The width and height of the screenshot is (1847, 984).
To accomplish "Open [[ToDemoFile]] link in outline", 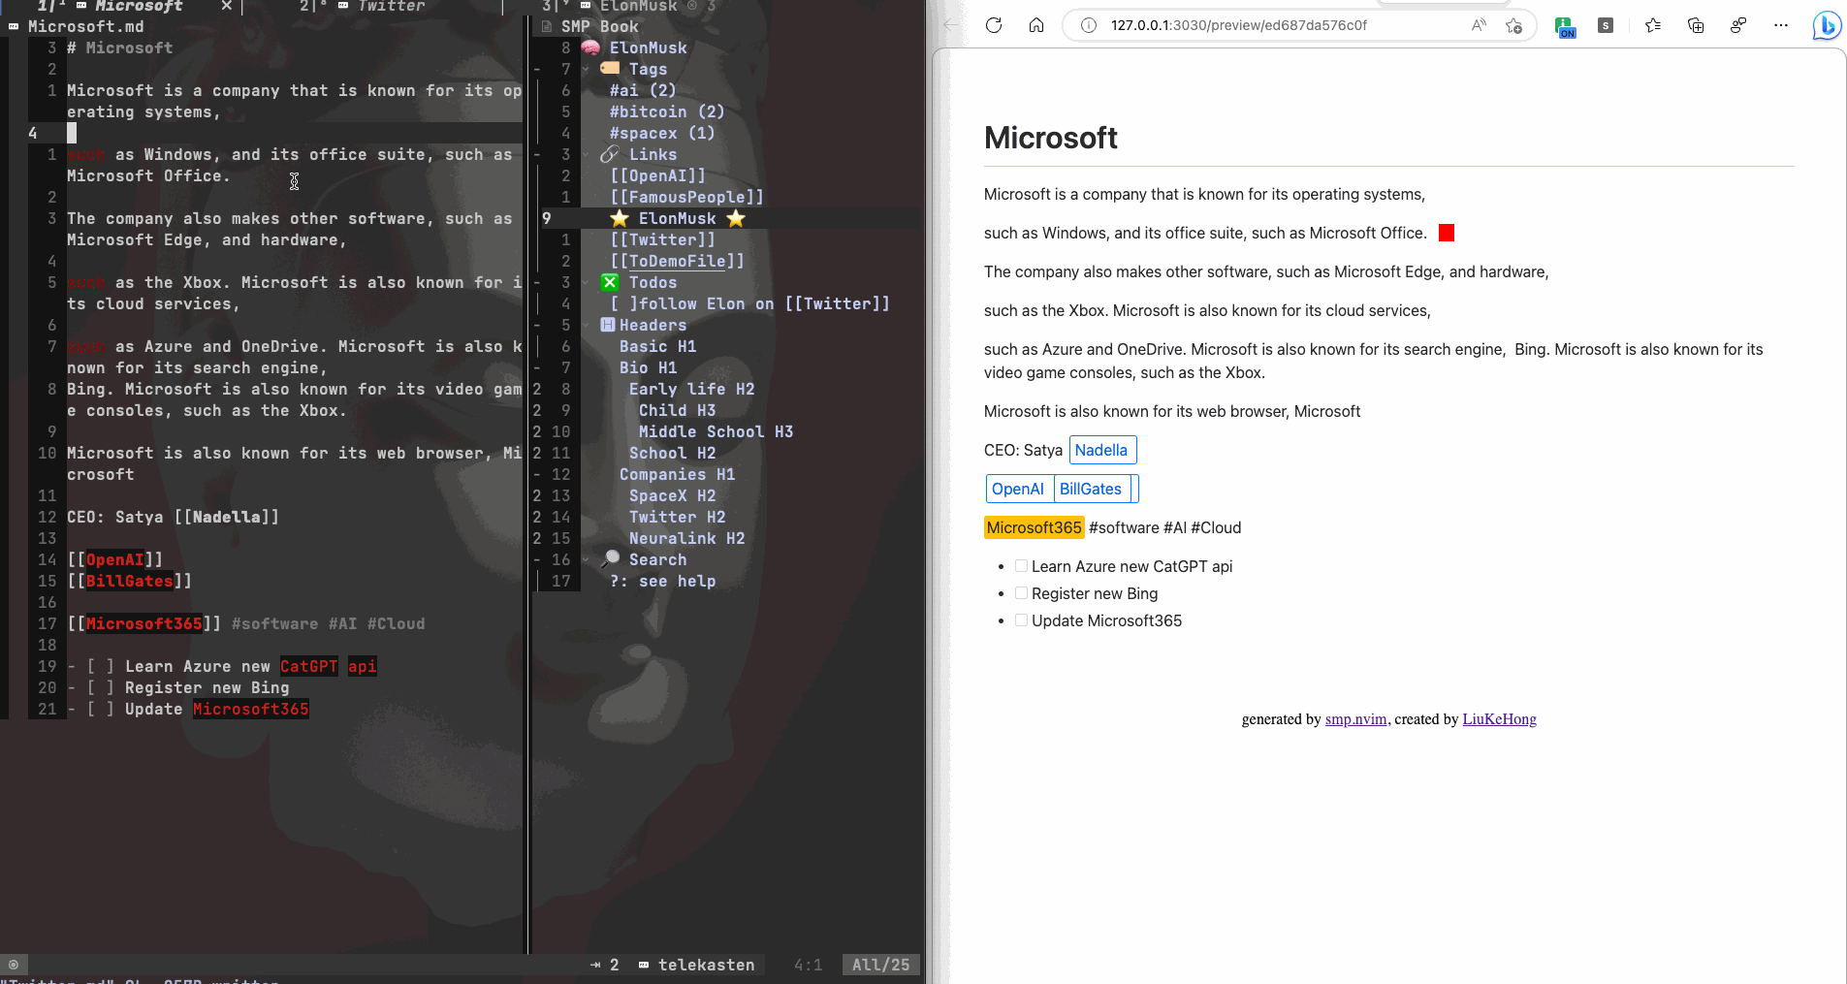I will click(677, 261).
